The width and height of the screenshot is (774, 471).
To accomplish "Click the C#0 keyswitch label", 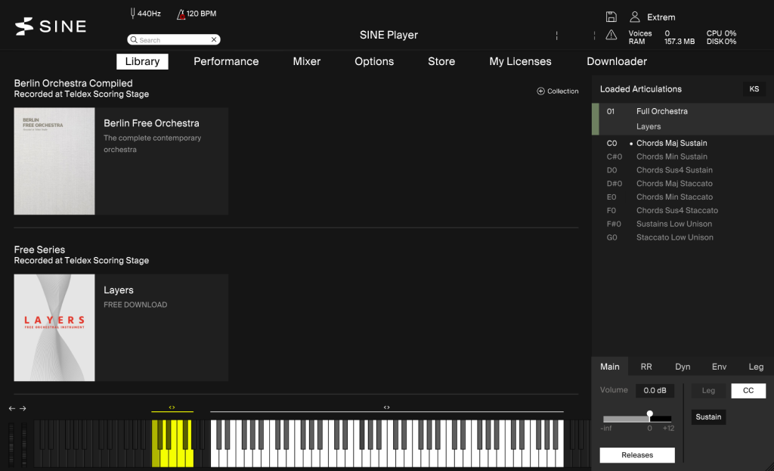I will coord(614,156).
